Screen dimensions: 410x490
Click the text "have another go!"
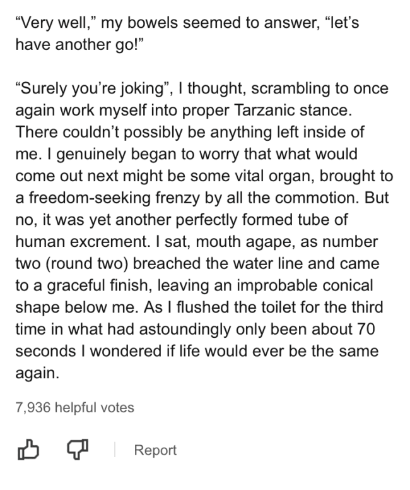click(79, 44)
